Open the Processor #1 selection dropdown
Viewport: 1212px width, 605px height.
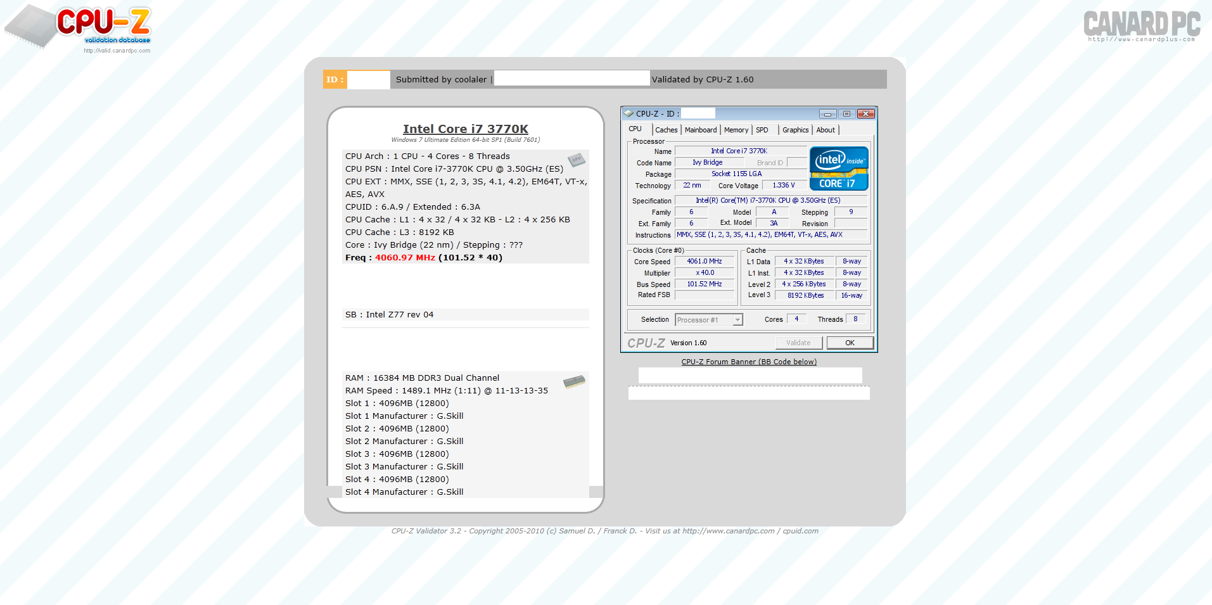(708, 320)
